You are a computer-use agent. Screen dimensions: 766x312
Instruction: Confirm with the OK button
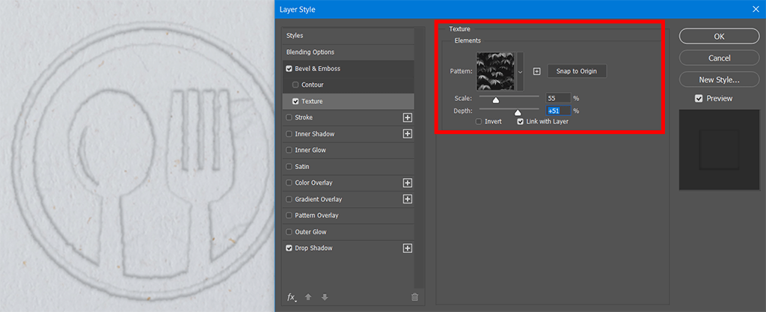coord(719,36)
